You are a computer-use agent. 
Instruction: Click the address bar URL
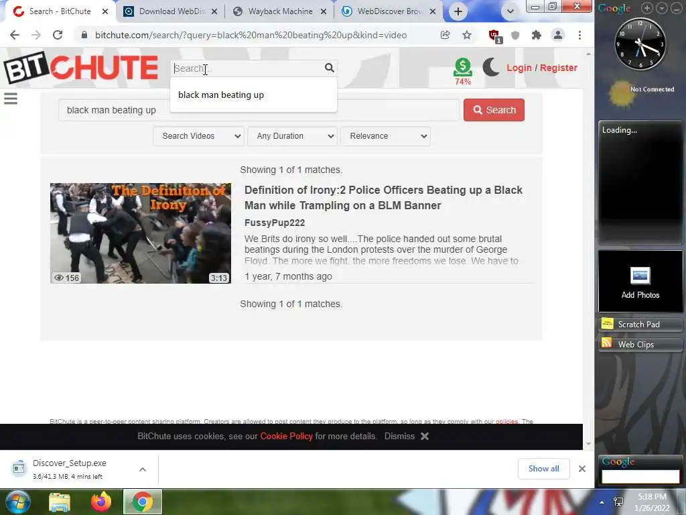point(251,35)
